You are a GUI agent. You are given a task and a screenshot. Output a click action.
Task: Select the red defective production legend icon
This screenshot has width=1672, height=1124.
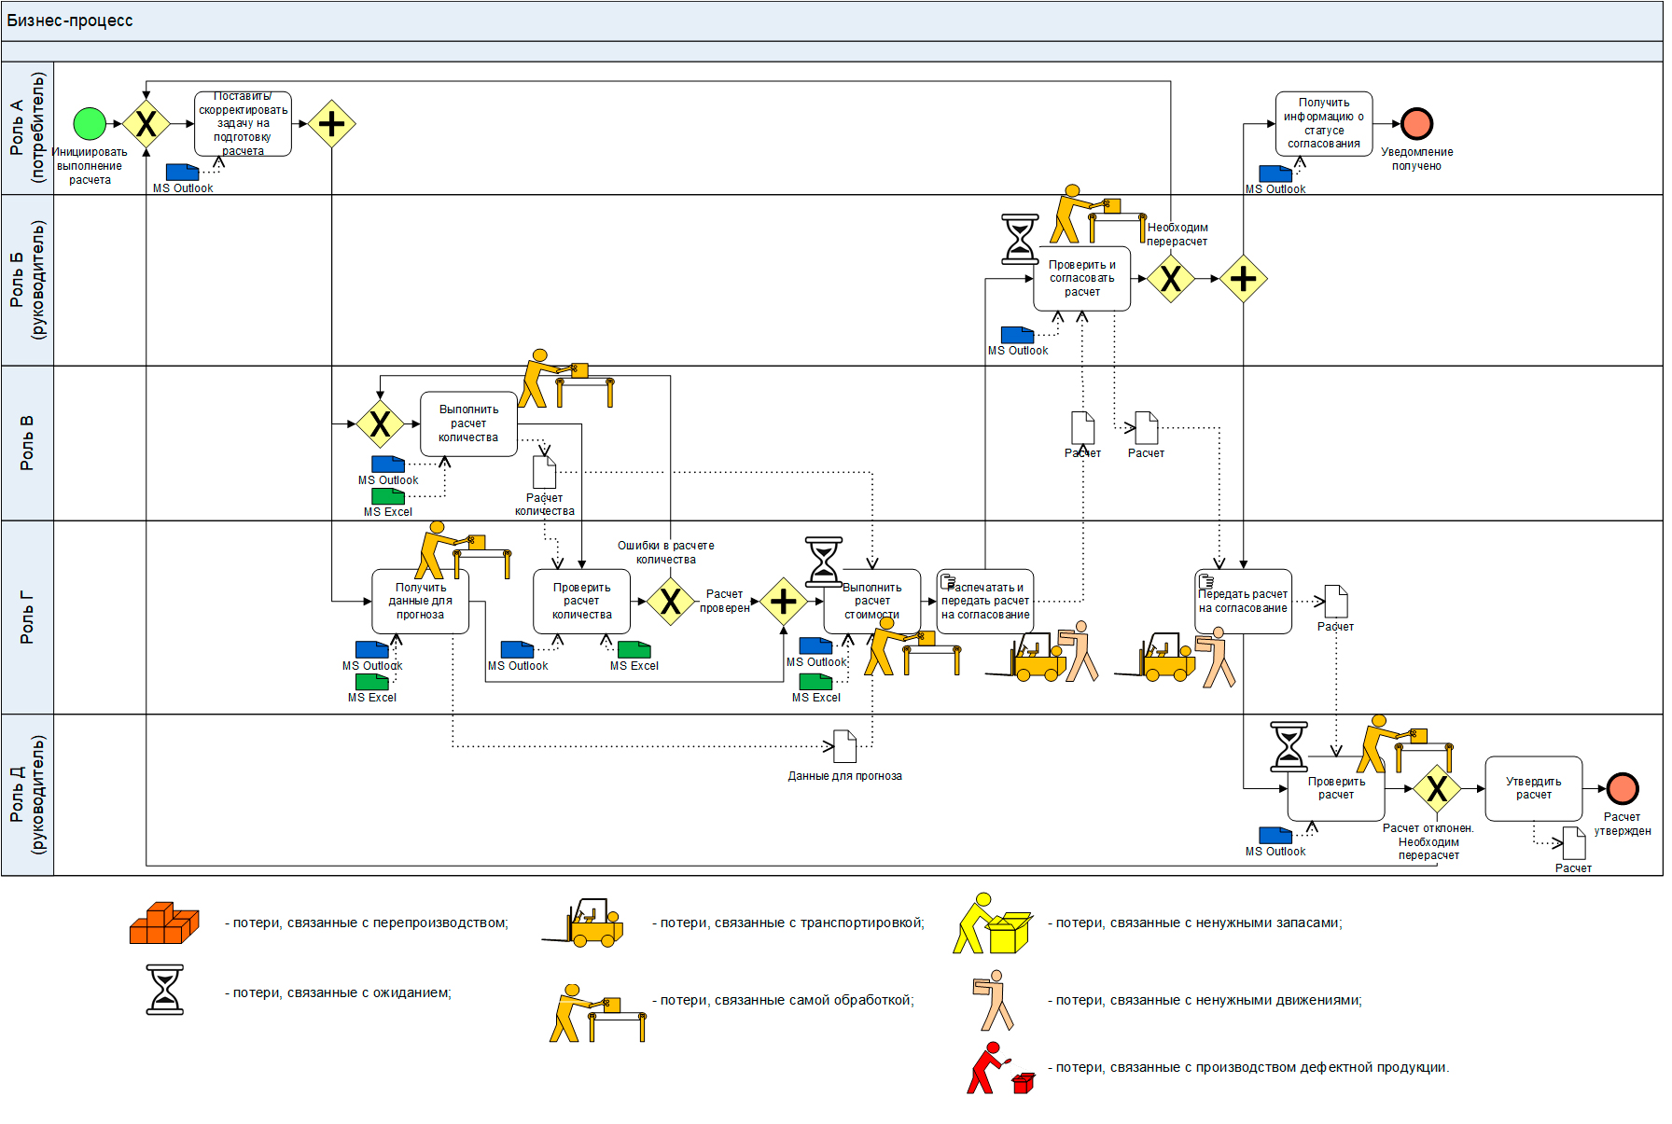coord(999,1069)
